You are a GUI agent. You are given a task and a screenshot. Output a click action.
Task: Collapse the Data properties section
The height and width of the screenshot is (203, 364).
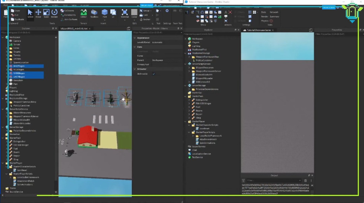134,47
